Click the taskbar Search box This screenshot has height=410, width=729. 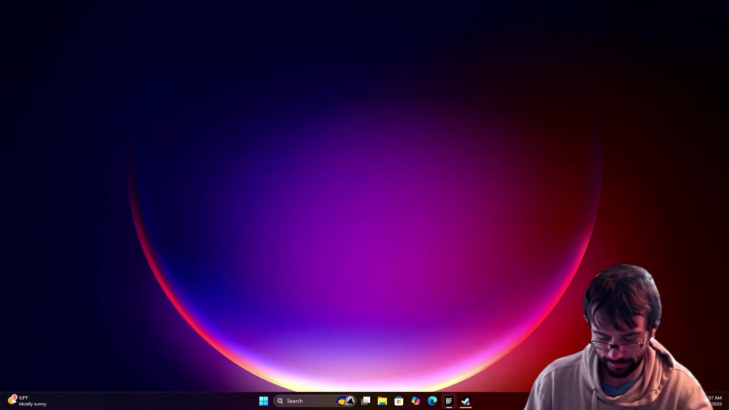point(315,401)
